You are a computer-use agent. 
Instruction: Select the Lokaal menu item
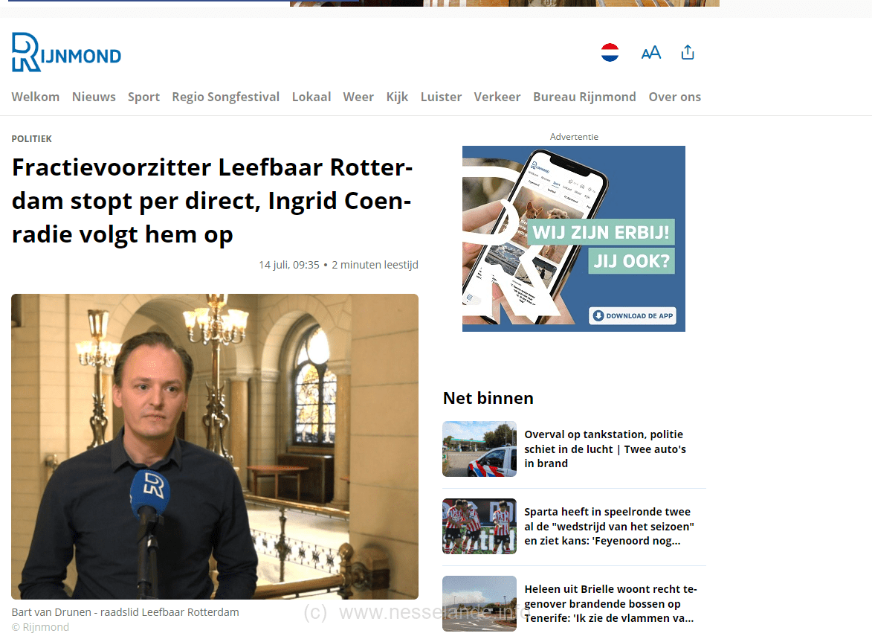pyautogui.click(x=311, y=97)
